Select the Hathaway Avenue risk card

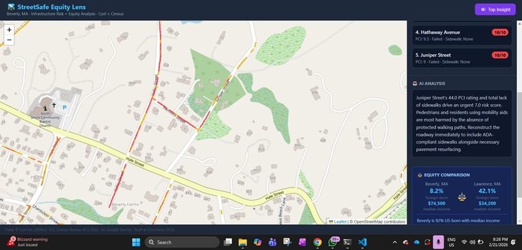click(x=462, y=36)
